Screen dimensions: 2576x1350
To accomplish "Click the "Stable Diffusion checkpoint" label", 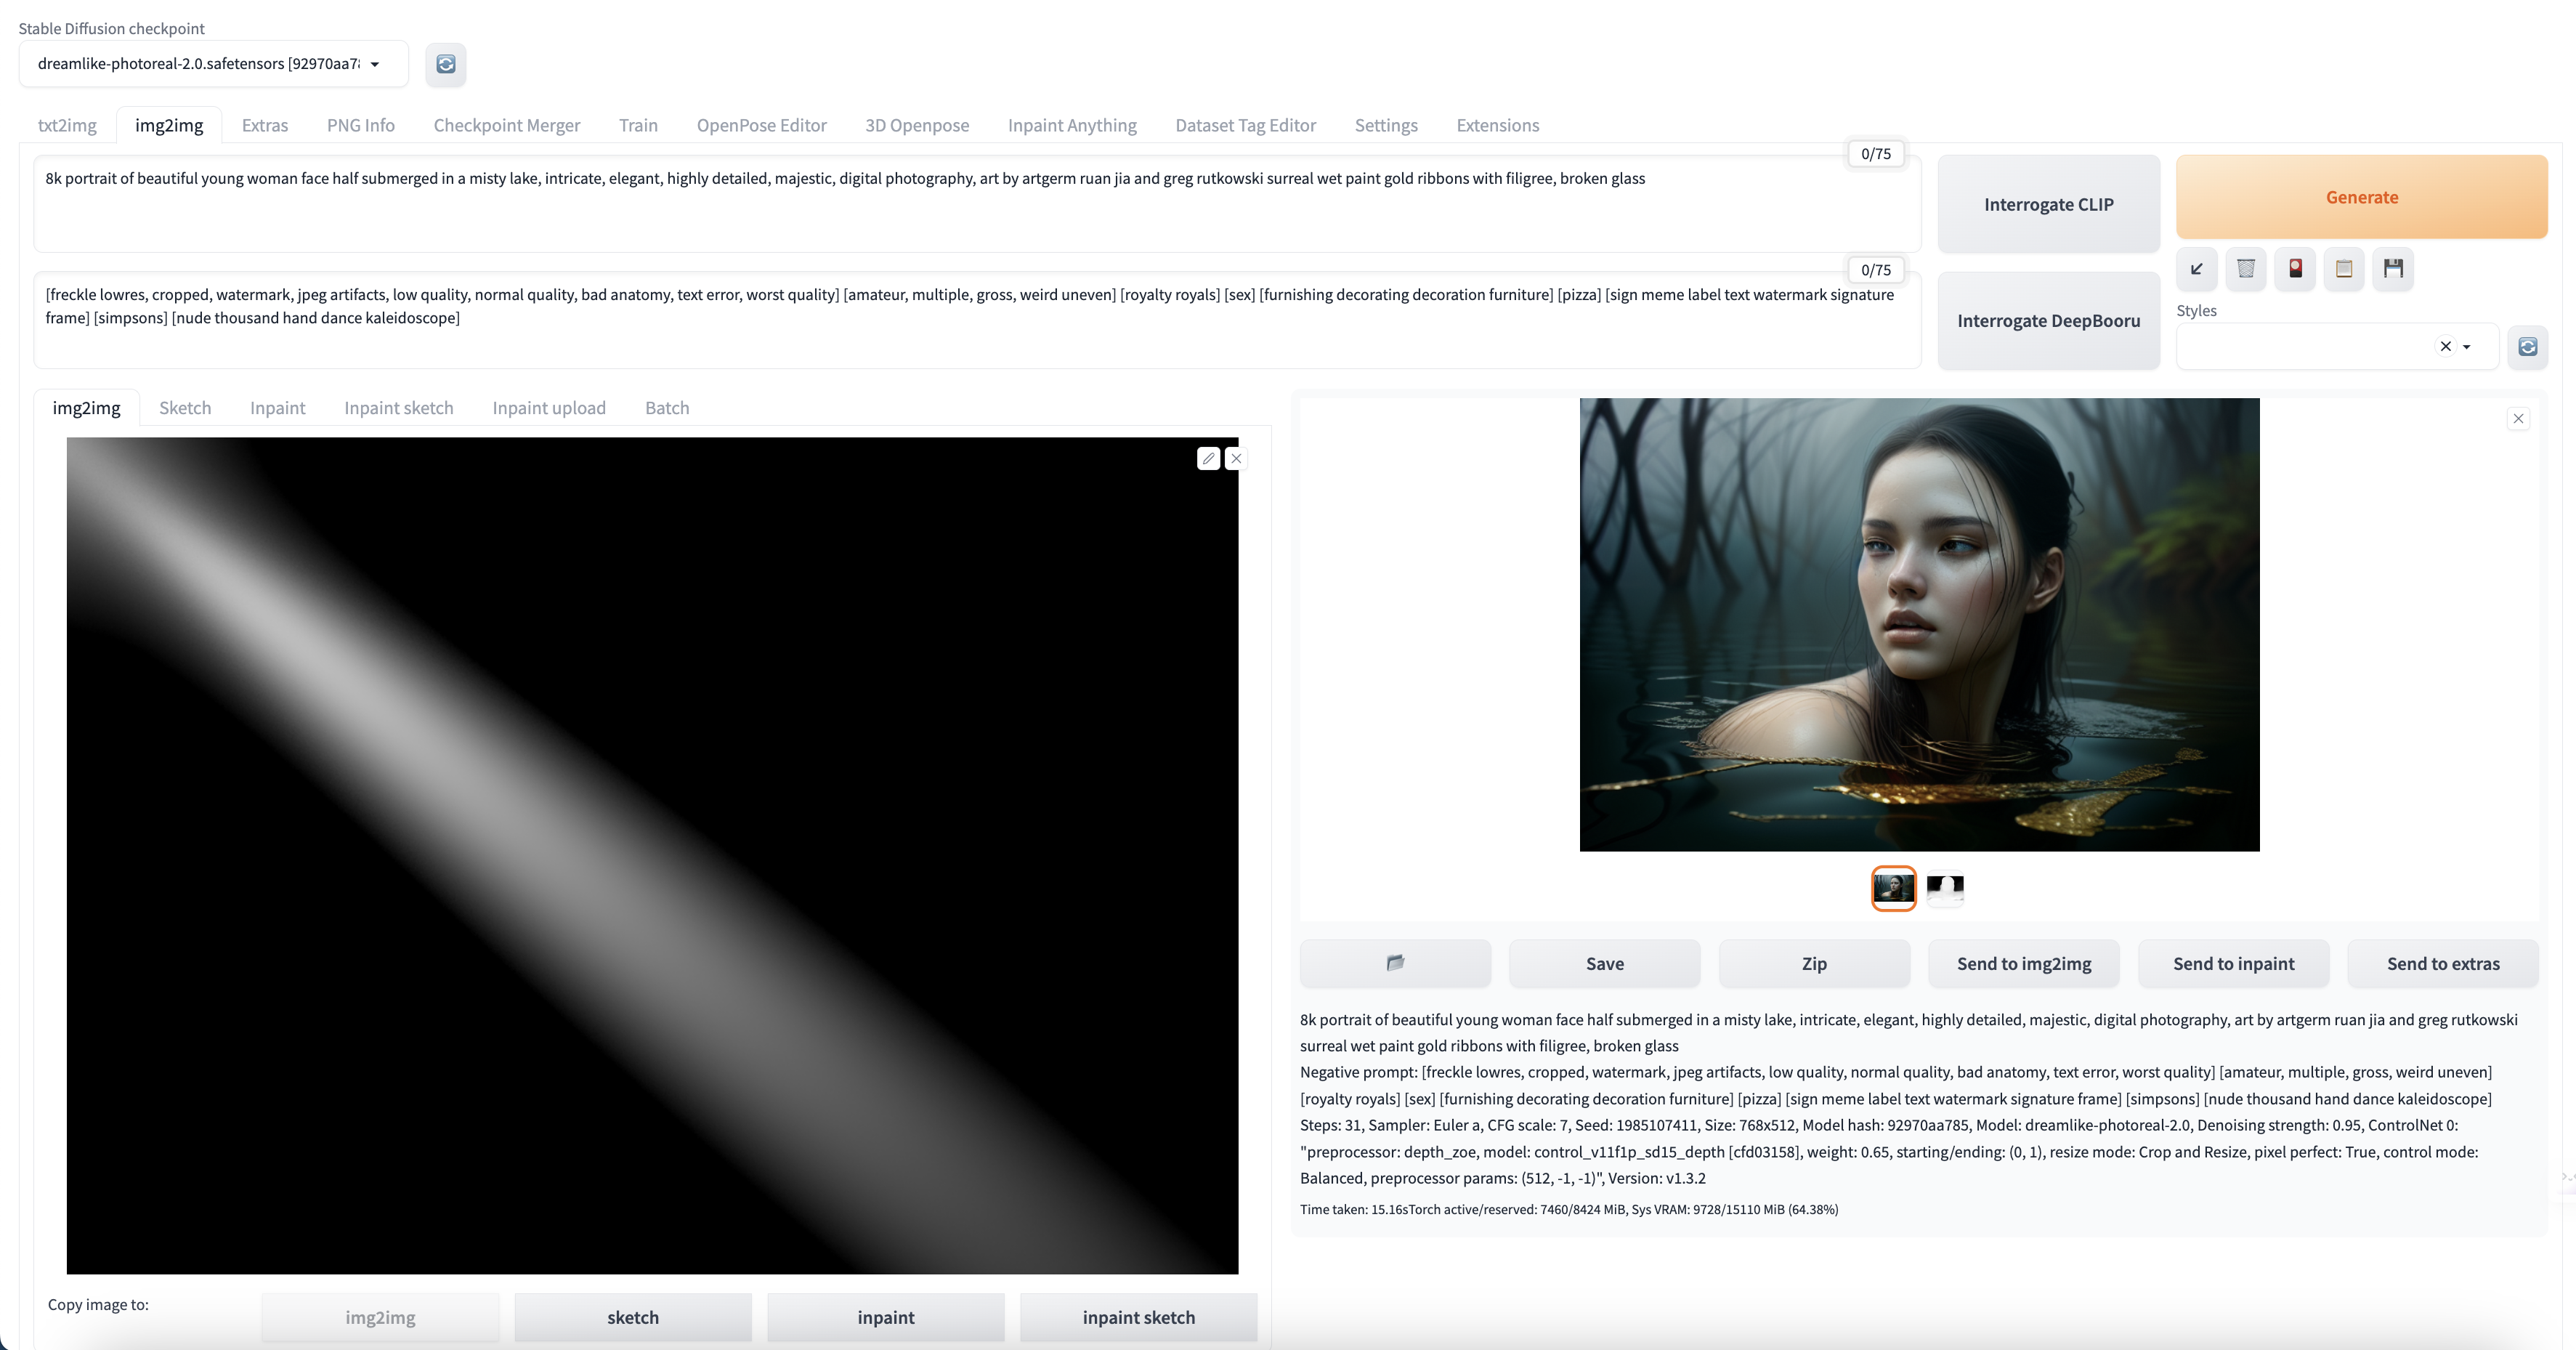I will [111, 28].
